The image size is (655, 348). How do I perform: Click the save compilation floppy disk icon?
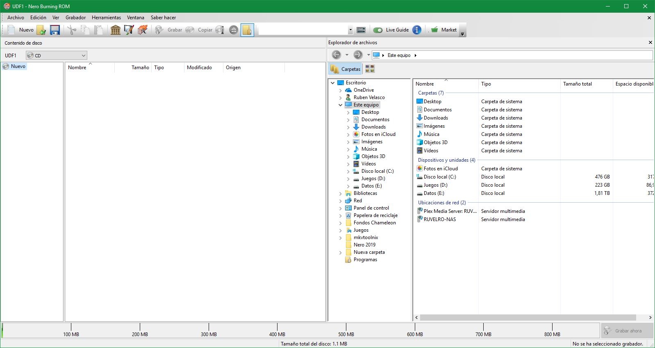tap(55, 30)
